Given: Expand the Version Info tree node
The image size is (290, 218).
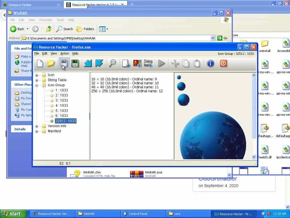Looking at the screenshot, I should pyautogui.click(x=37, y=126).
